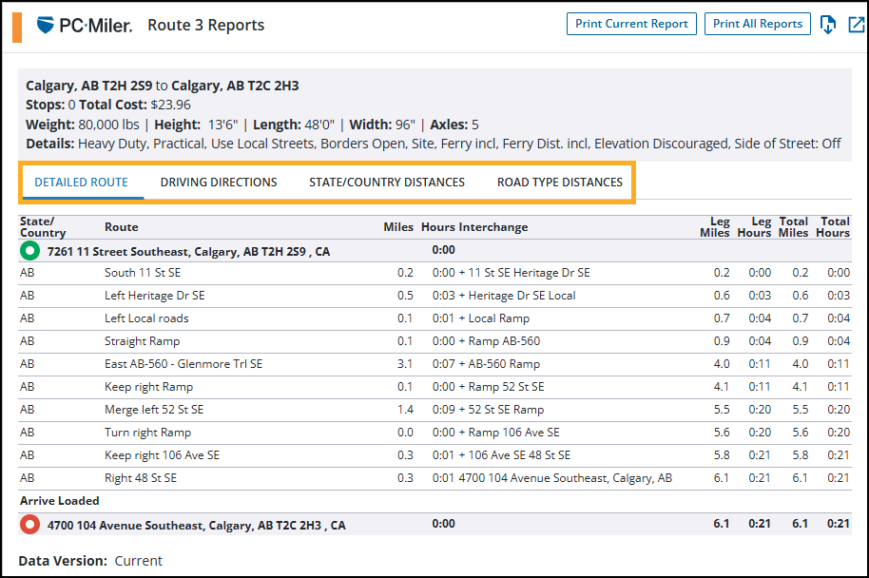Click the PC Miler shield logo

[x=45, y=25]
